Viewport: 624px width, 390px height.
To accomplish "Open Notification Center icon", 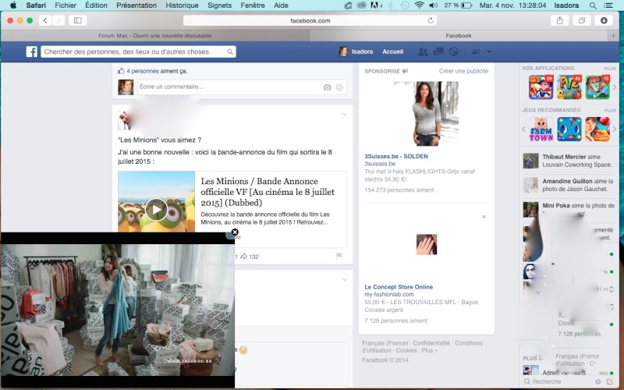I will 608,5.
